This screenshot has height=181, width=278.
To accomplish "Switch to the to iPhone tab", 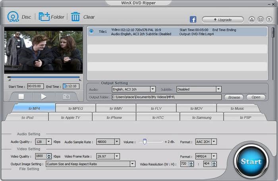I will point(114,117).
